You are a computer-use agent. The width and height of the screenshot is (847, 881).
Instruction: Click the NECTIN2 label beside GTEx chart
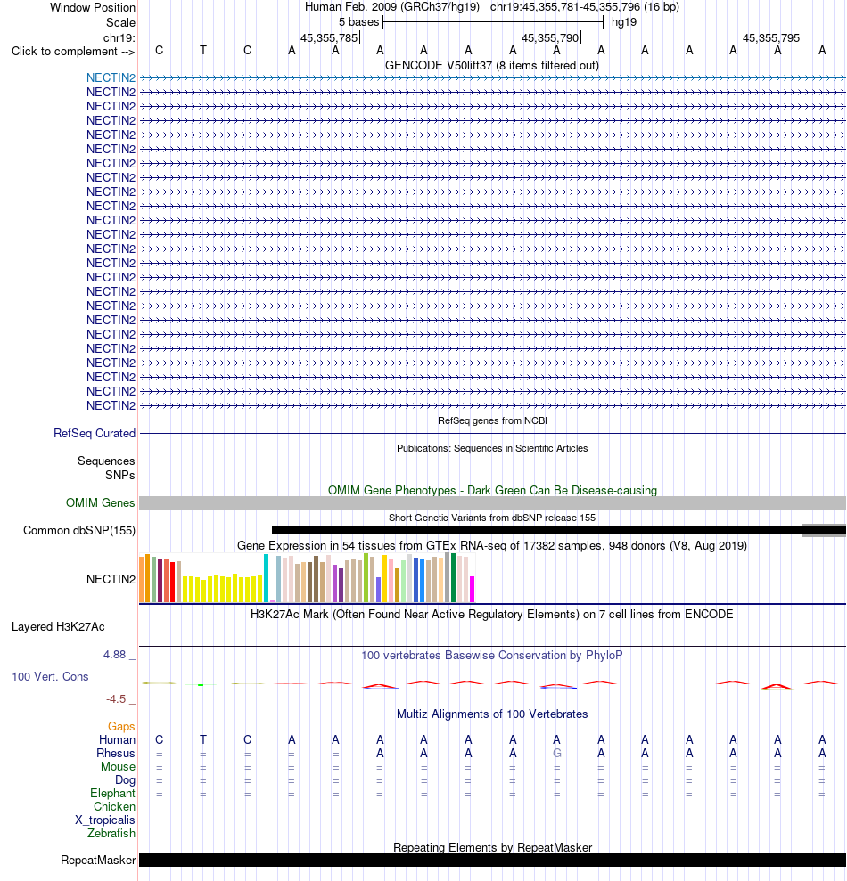[111, 579]
